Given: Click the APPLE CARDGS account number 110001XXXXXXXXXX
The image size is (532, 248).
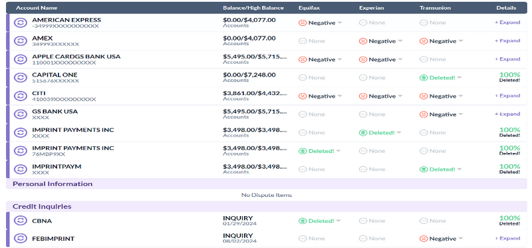Looking at the screenshot, I should 64,62.
